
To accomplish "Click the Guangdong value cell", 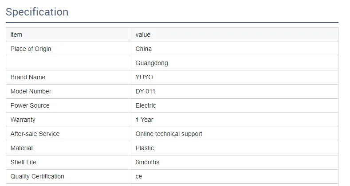I will coord(152,63).
